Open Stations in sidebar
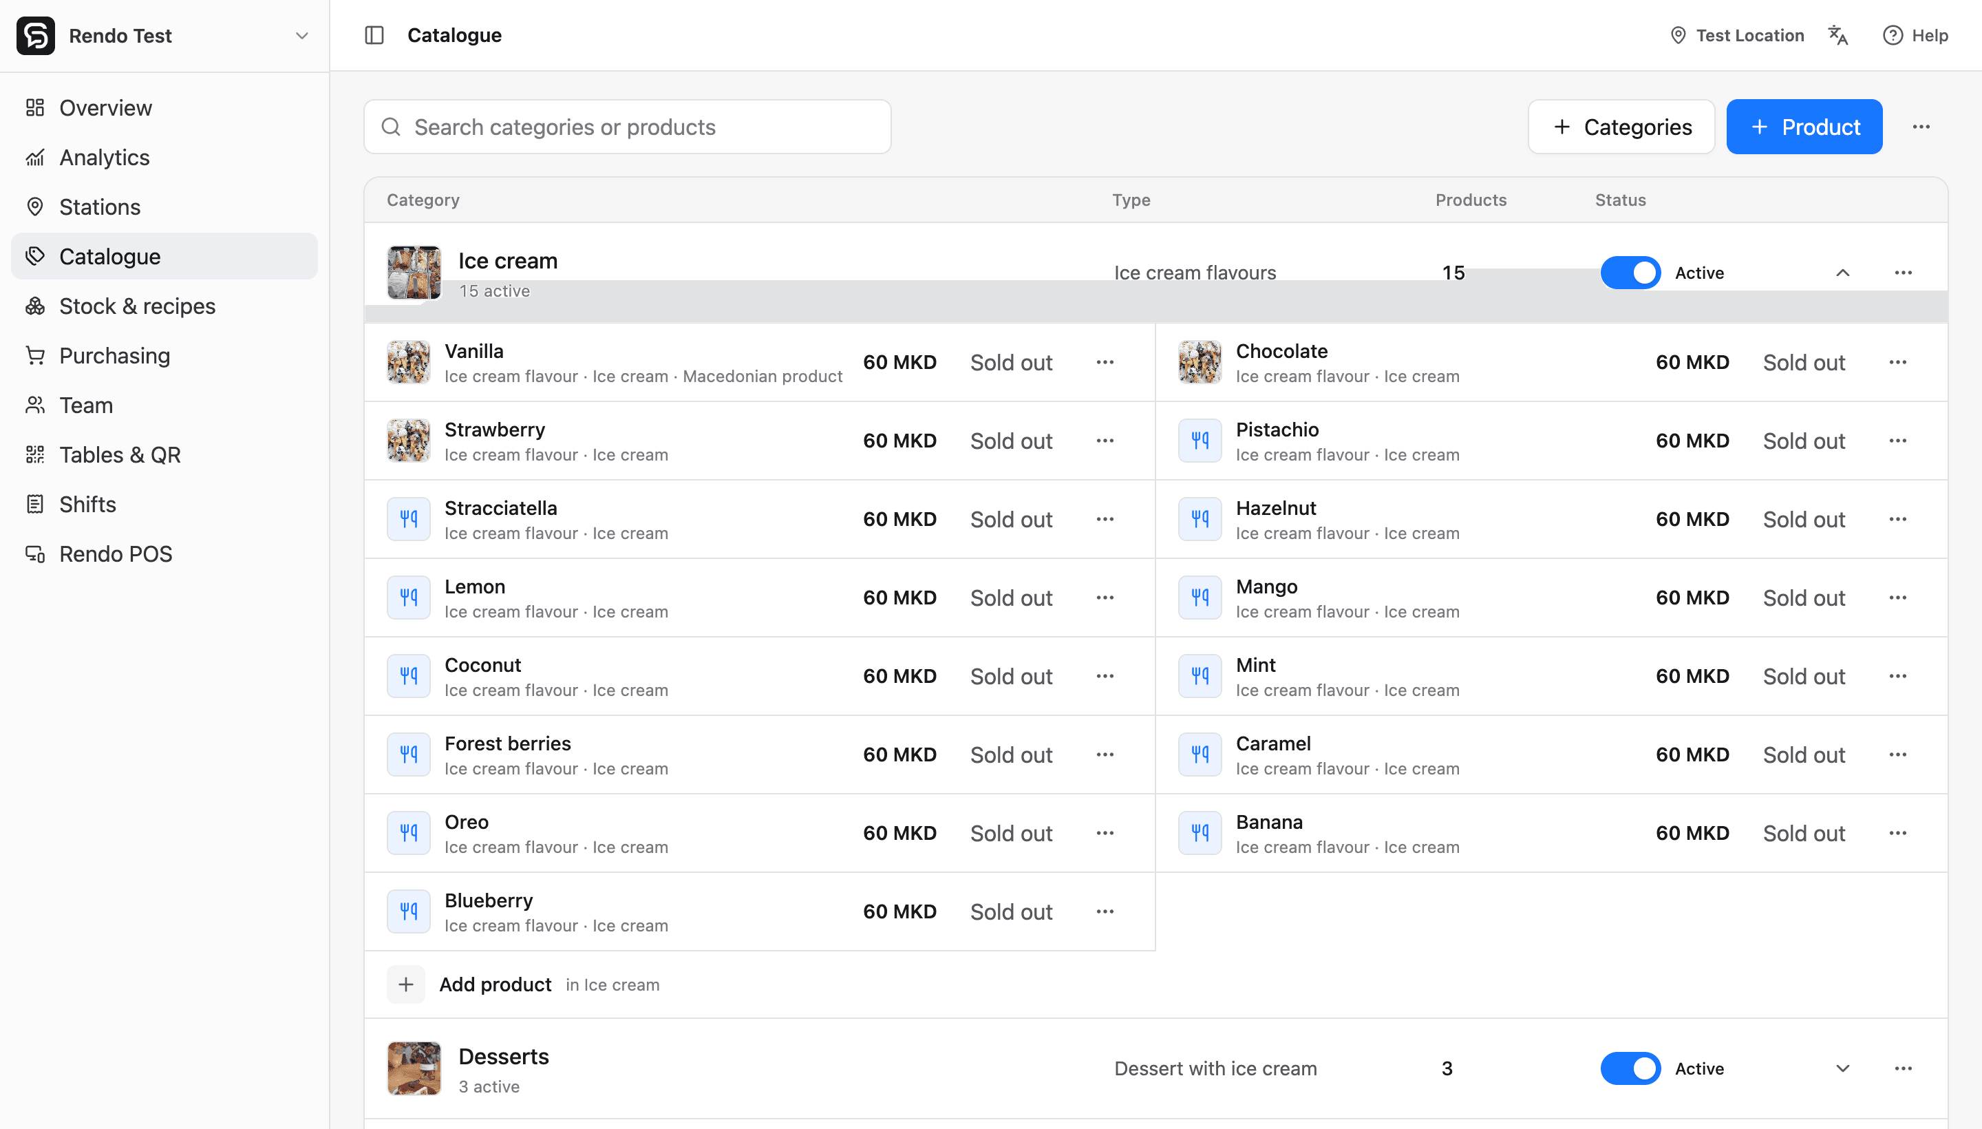 tap(164, 207)
